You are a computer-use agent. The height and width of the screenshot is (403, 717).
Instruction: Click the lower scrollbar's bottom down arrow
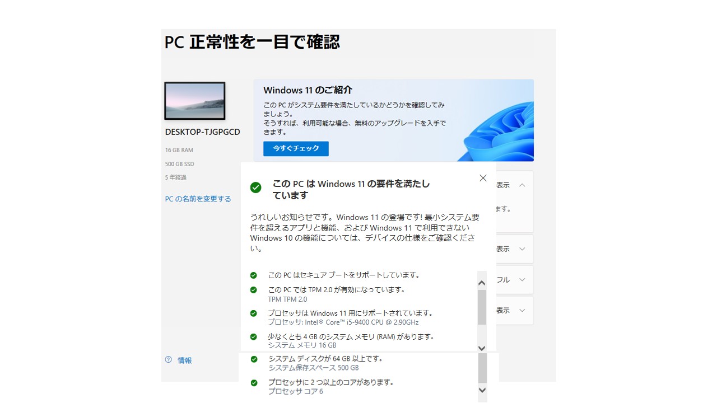click(x=482, y=390)
